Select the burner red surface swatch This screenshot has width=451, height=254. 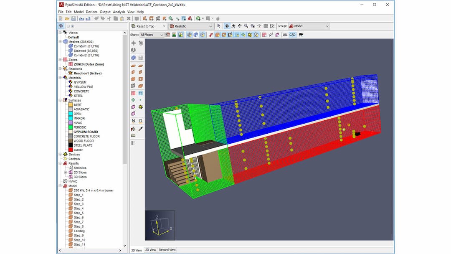coord(71,150)
